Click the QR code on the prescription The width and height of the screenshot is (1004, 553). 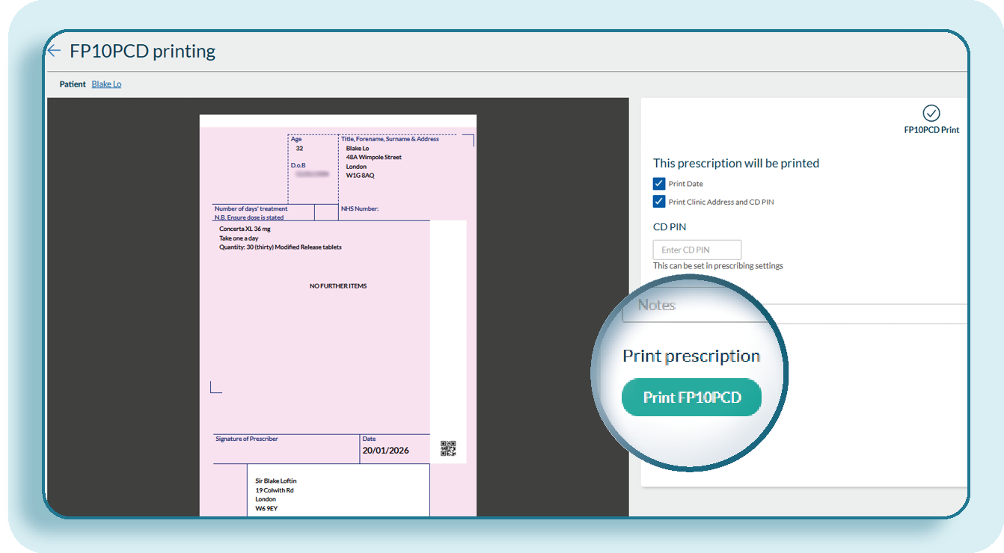pyautogui.click(x=448, y=448)
